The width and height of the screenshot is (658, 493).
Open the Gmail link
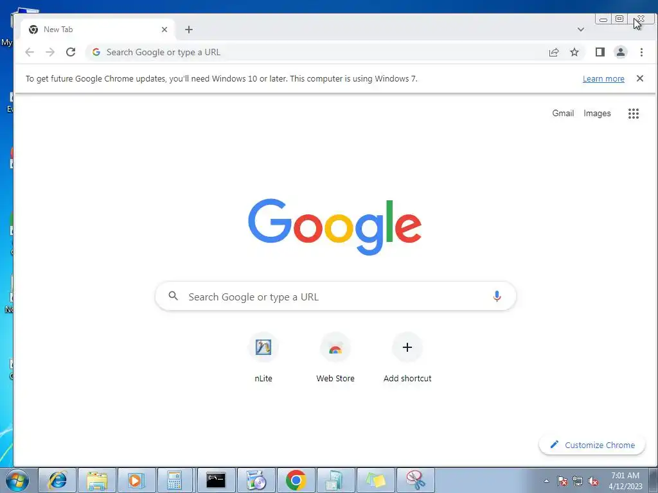(x=563, y=113)
